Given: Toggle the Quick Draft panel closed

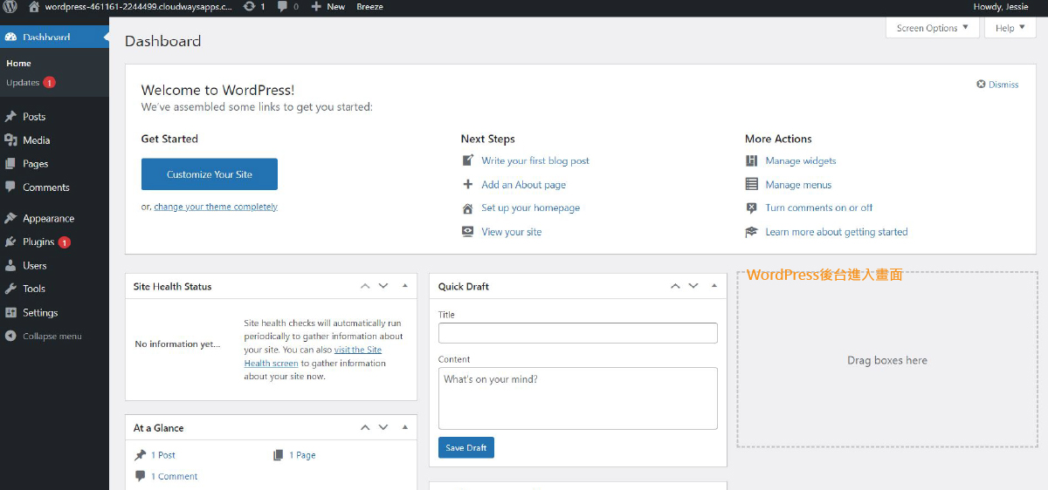Looking at the screenshot, I should [714, 286].
